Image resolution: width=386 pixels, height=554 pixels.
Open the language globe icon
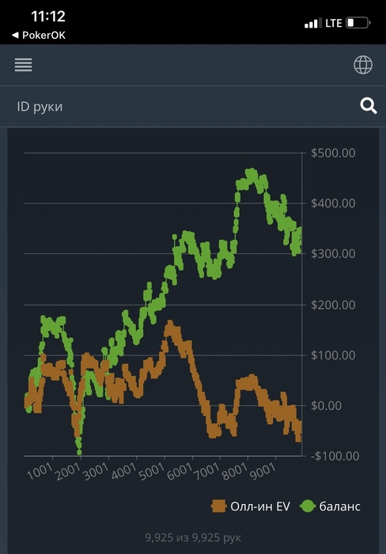363,65
